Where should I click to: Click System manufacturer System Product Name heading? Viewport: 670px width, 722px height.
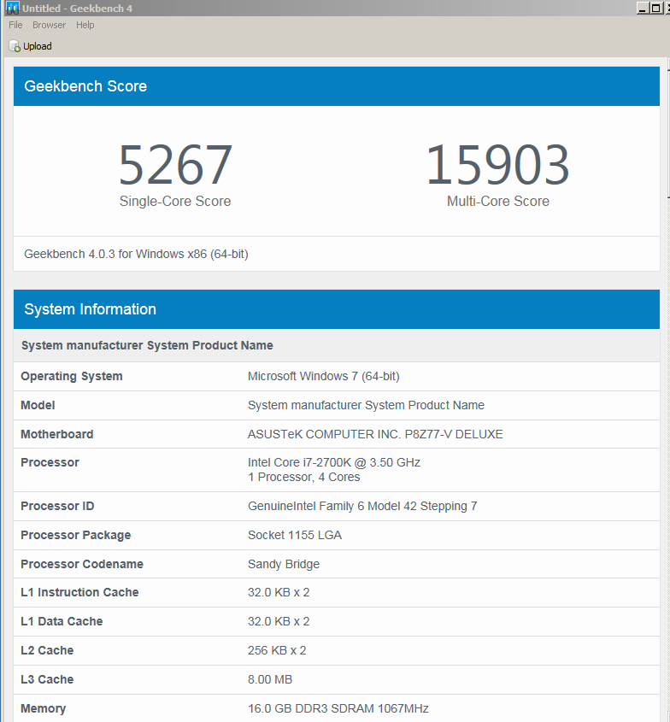(x=147, y=345)
